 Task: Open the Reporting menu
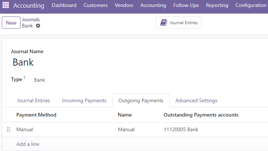coord(217,5)
